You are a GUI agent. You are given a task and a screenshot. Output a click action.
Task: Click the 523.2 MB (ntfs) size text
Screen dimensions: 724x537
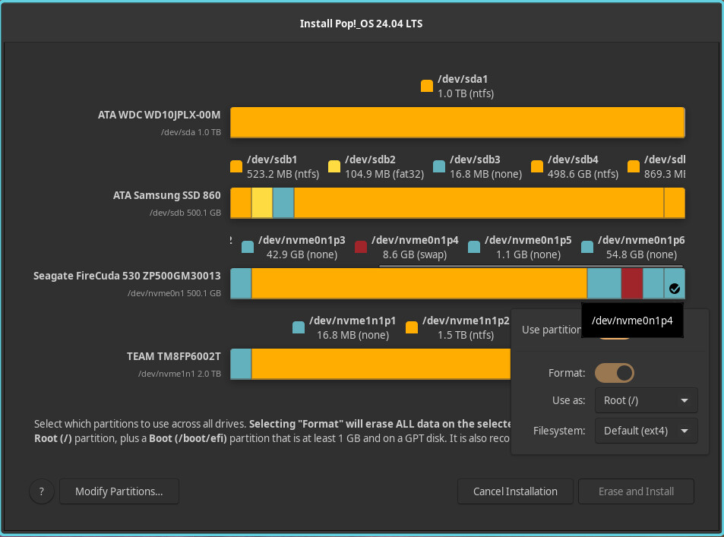click(x=283, y=174)
